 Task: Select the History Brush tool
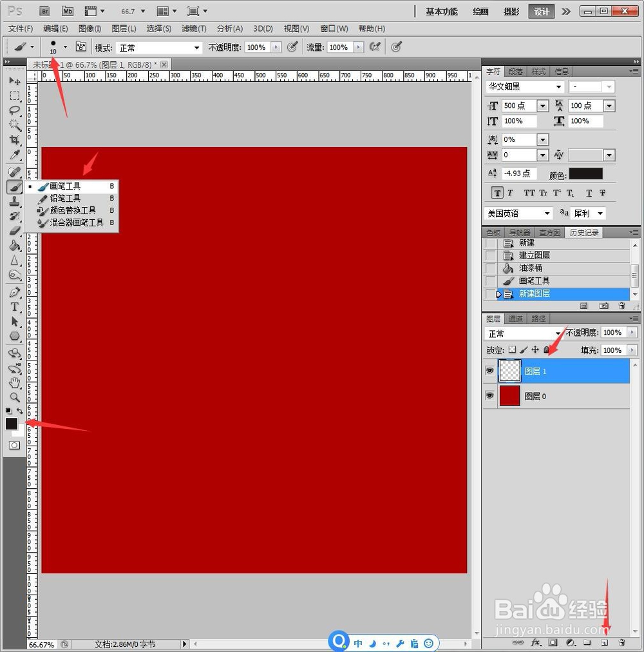pyautogui.click(x=15, y=216)
